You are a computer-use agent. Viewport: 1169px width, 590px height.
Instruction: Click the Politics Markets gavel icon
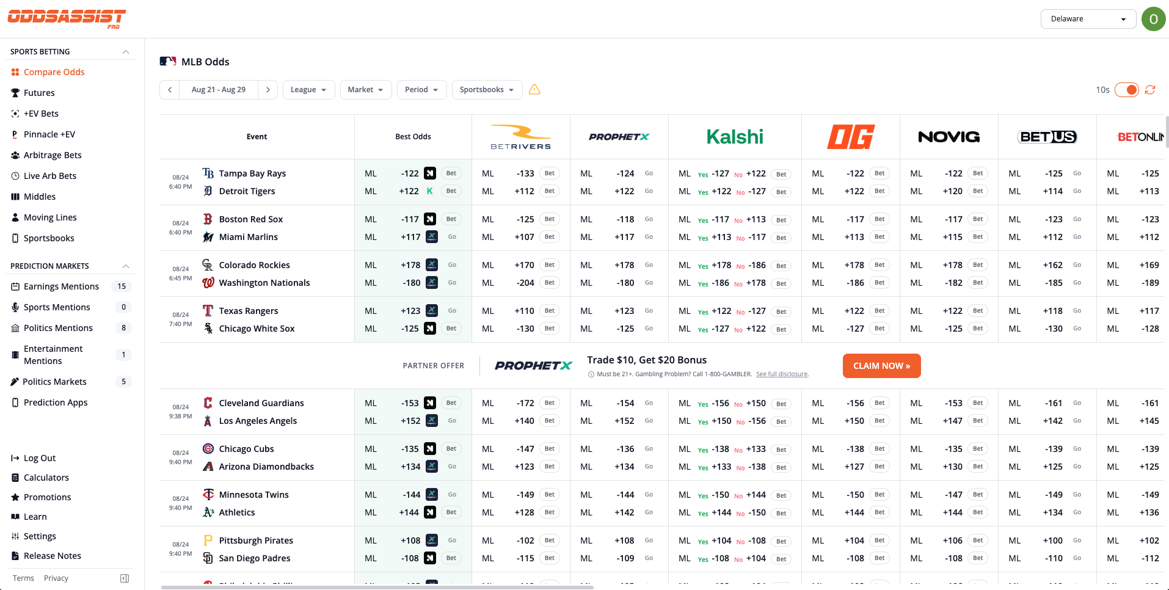tap(15, 382)
